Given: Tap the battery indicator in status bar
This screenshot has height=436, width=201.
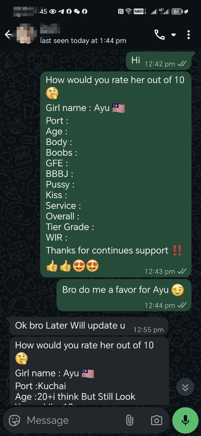Looking at the screenshot, I should (177, 11).
